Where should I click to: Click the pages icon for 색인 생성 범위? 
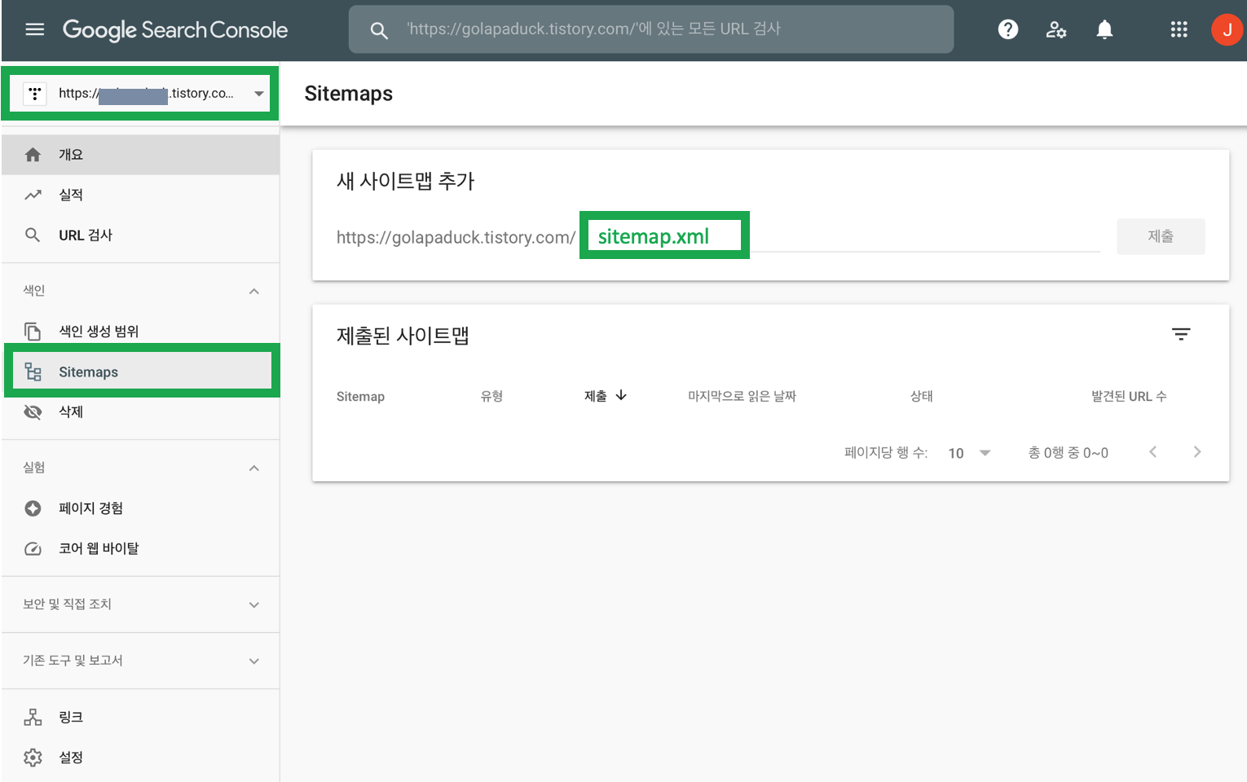coord(33,332)
